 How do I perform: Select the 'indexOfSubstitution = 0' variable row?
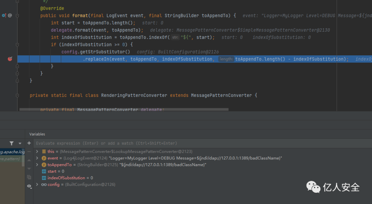[203, 178]
